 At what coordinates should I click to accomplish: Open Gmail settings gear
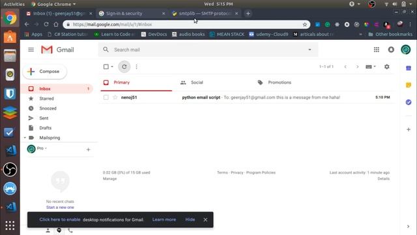[386, 67]
